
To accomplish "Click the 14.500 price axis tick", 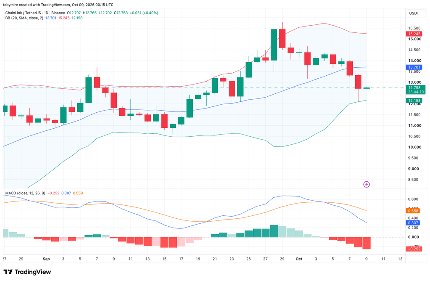I will click(414, 50).
